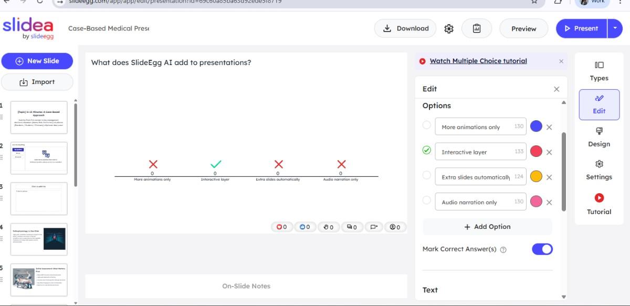Open the Work profile button in browser
Viewport: 630px width, 306px height.
[x=593, y=2]
